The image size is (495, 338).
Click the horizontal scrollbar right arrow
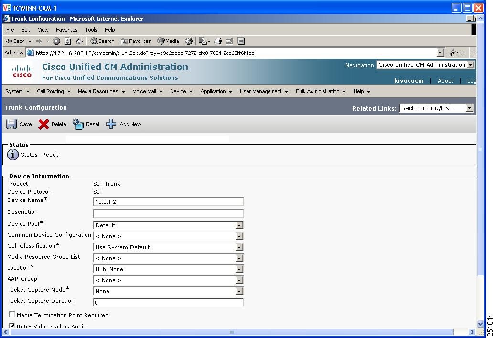pos(472,332)
